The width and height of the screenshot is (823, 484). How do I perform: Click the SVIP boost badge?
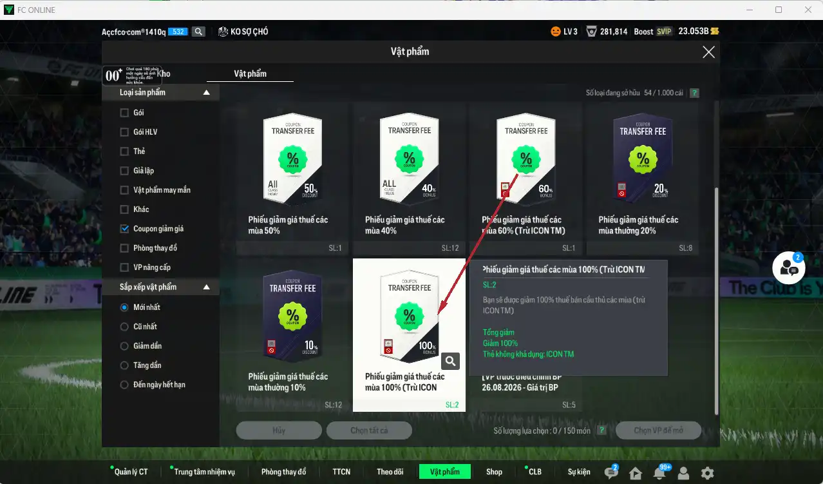[664, 32]
